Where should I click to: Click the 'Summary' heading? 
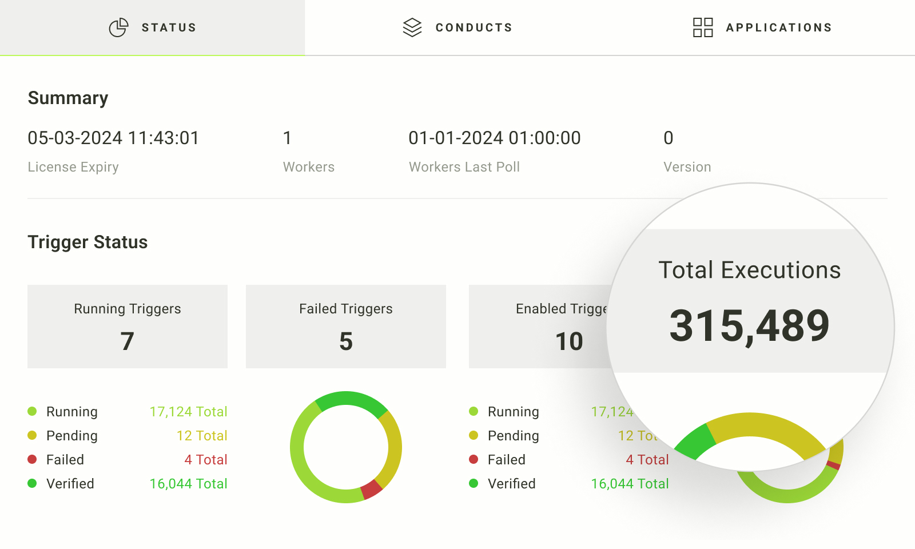[x=68, y=98]
